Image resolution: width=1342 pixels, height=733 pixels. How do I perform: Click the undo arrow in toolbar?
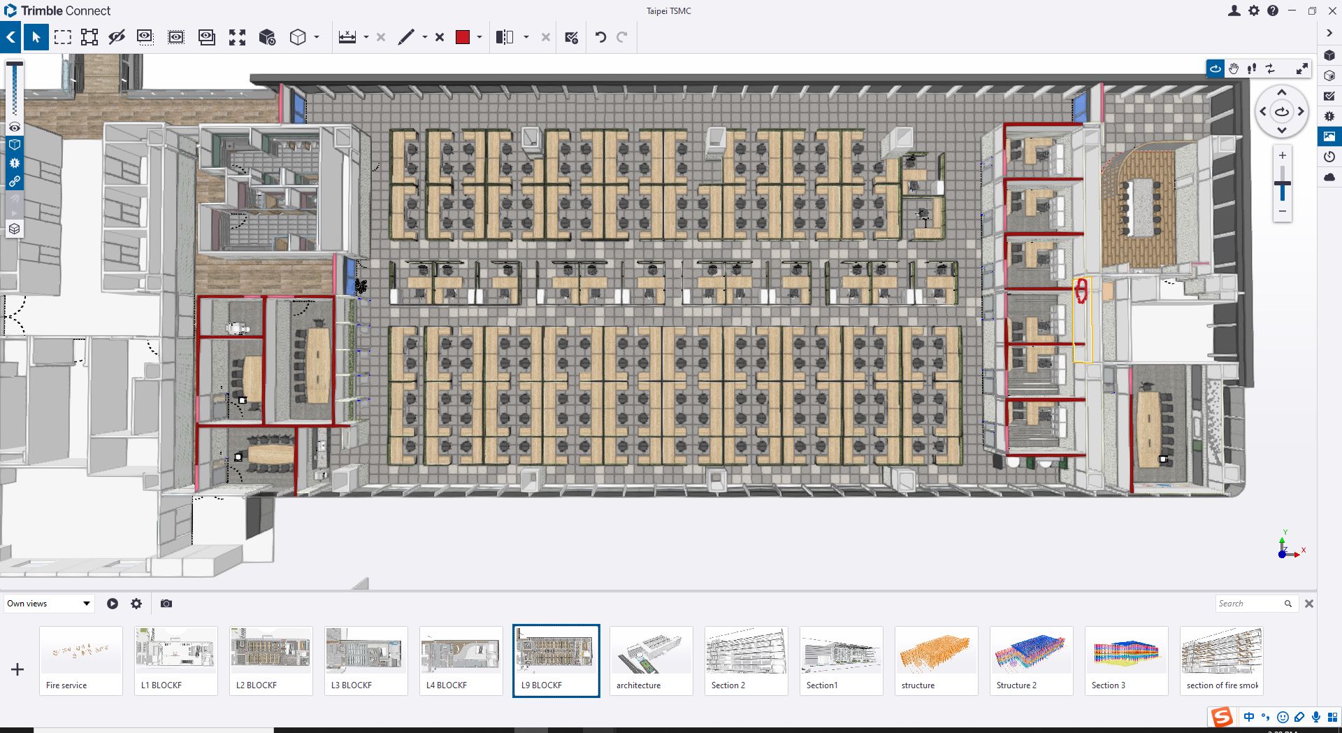click(600, 37)
